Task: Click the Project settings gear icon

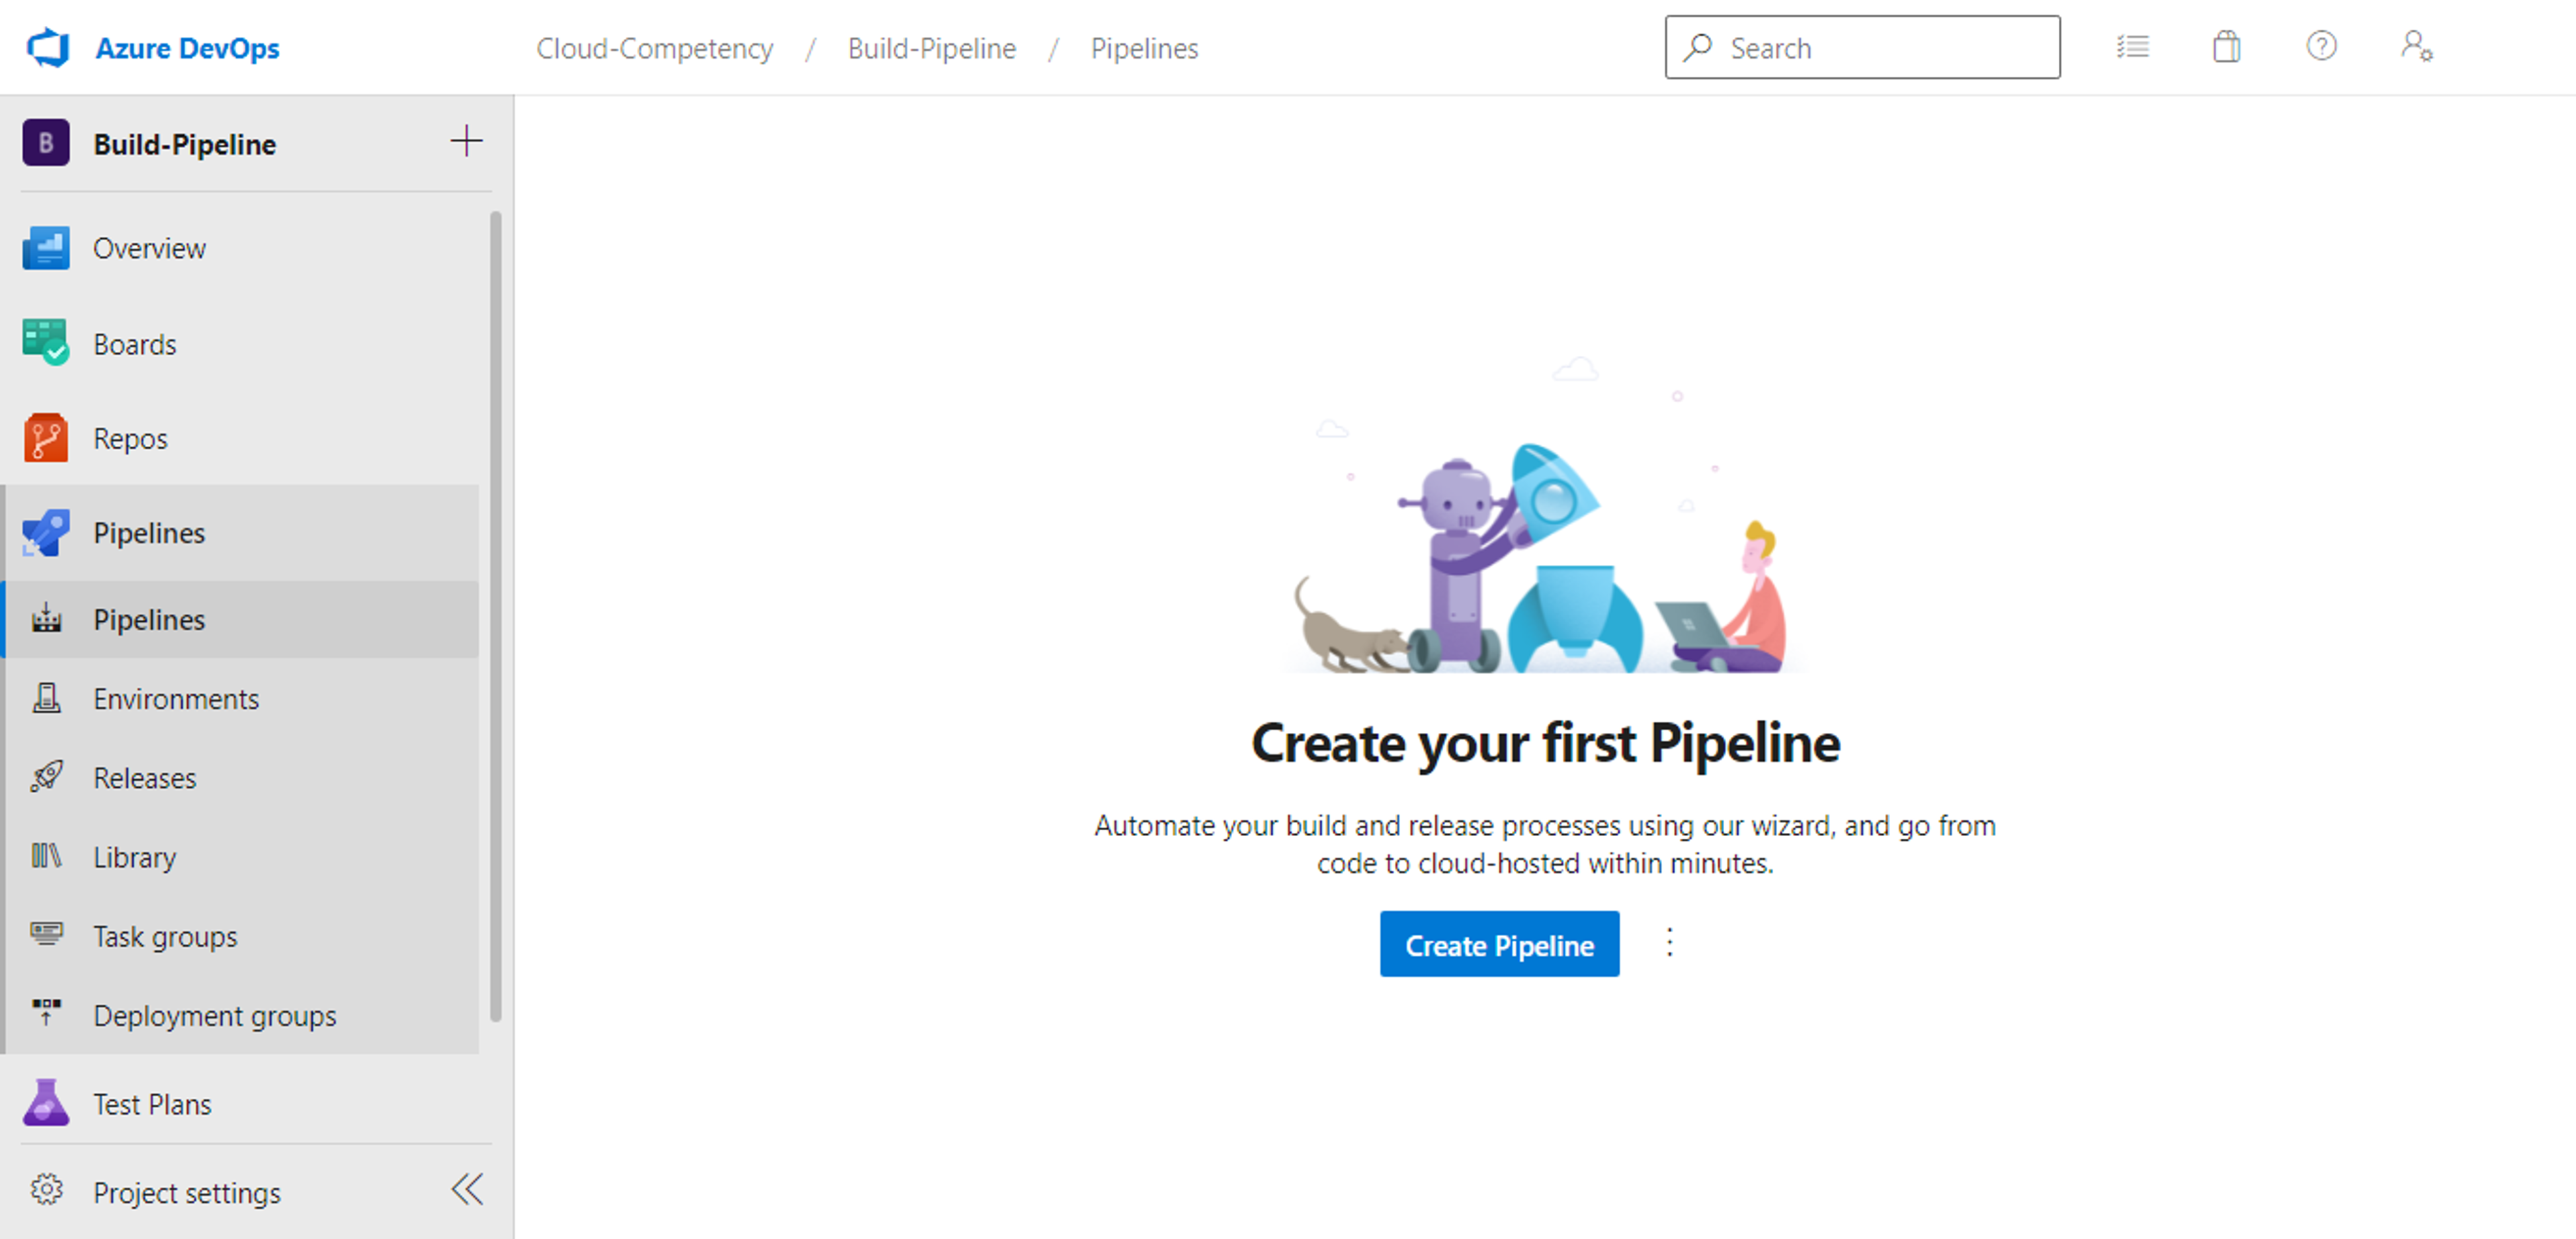Action: 46,1190
